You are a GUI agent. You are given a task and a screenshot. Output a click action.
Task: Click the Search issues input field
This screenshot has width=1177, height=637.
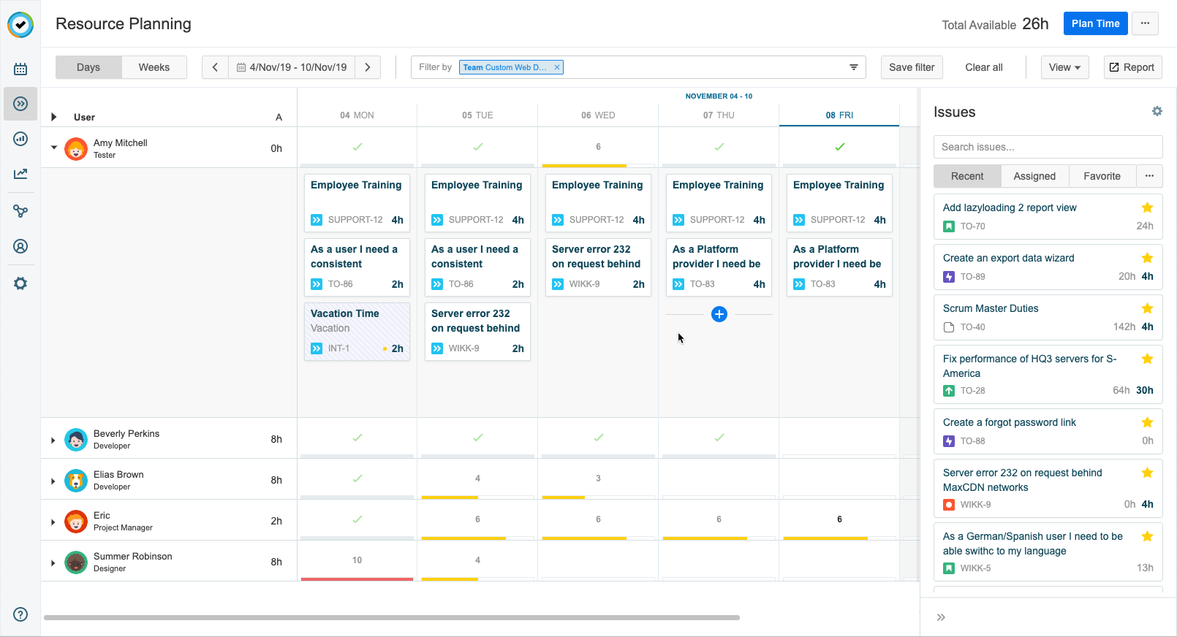click(x=1048, y=147)
